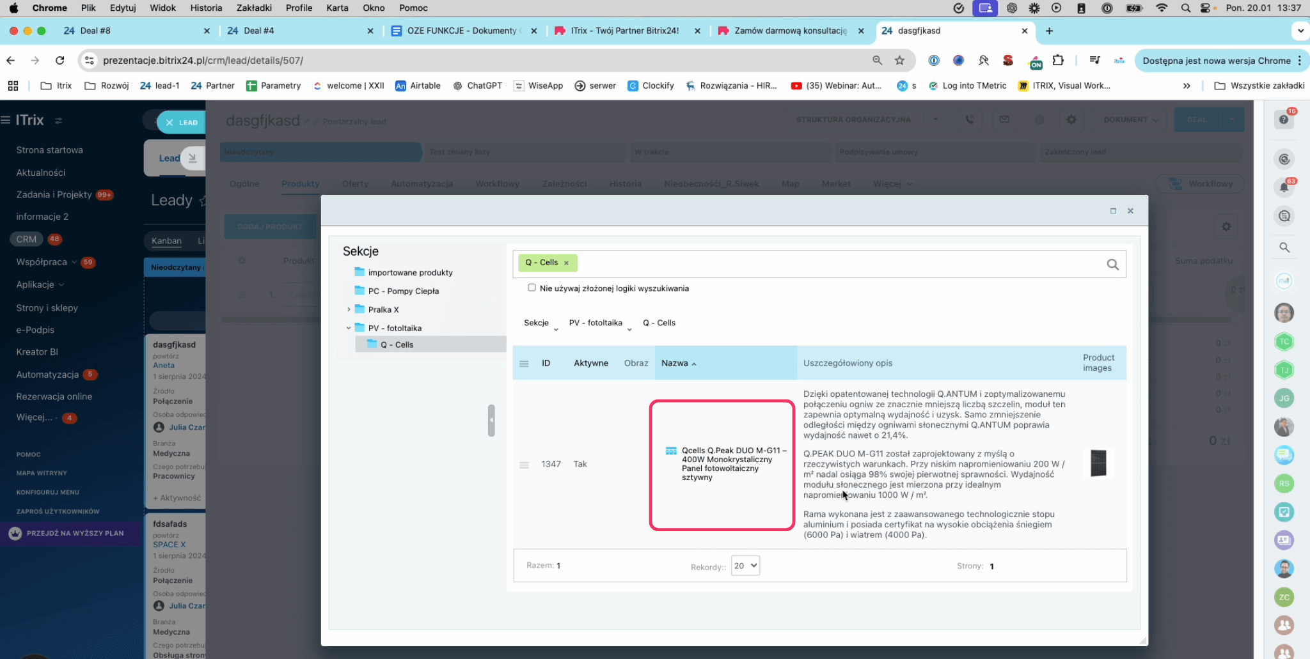Open ChatGPT bookmark

pos(477,86)
